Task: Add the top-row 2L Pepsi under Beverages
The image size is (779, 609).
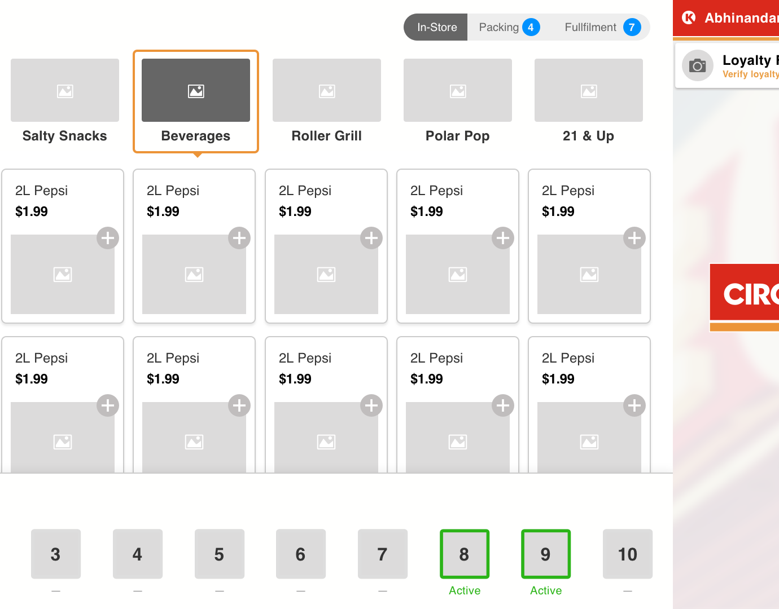Action: click(239, 238)
